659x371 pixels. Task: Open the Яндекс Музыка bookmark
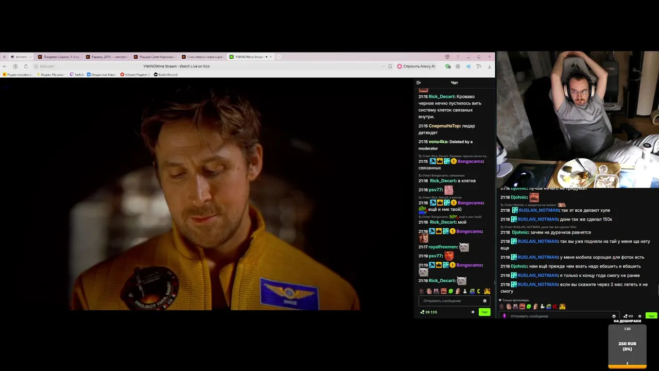point(51,75)
